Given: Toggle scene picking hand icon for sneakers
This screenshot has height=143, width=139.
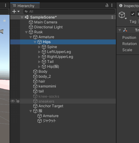Looking at the screenshot, I should pyautogui.click(x=18, y=101).
